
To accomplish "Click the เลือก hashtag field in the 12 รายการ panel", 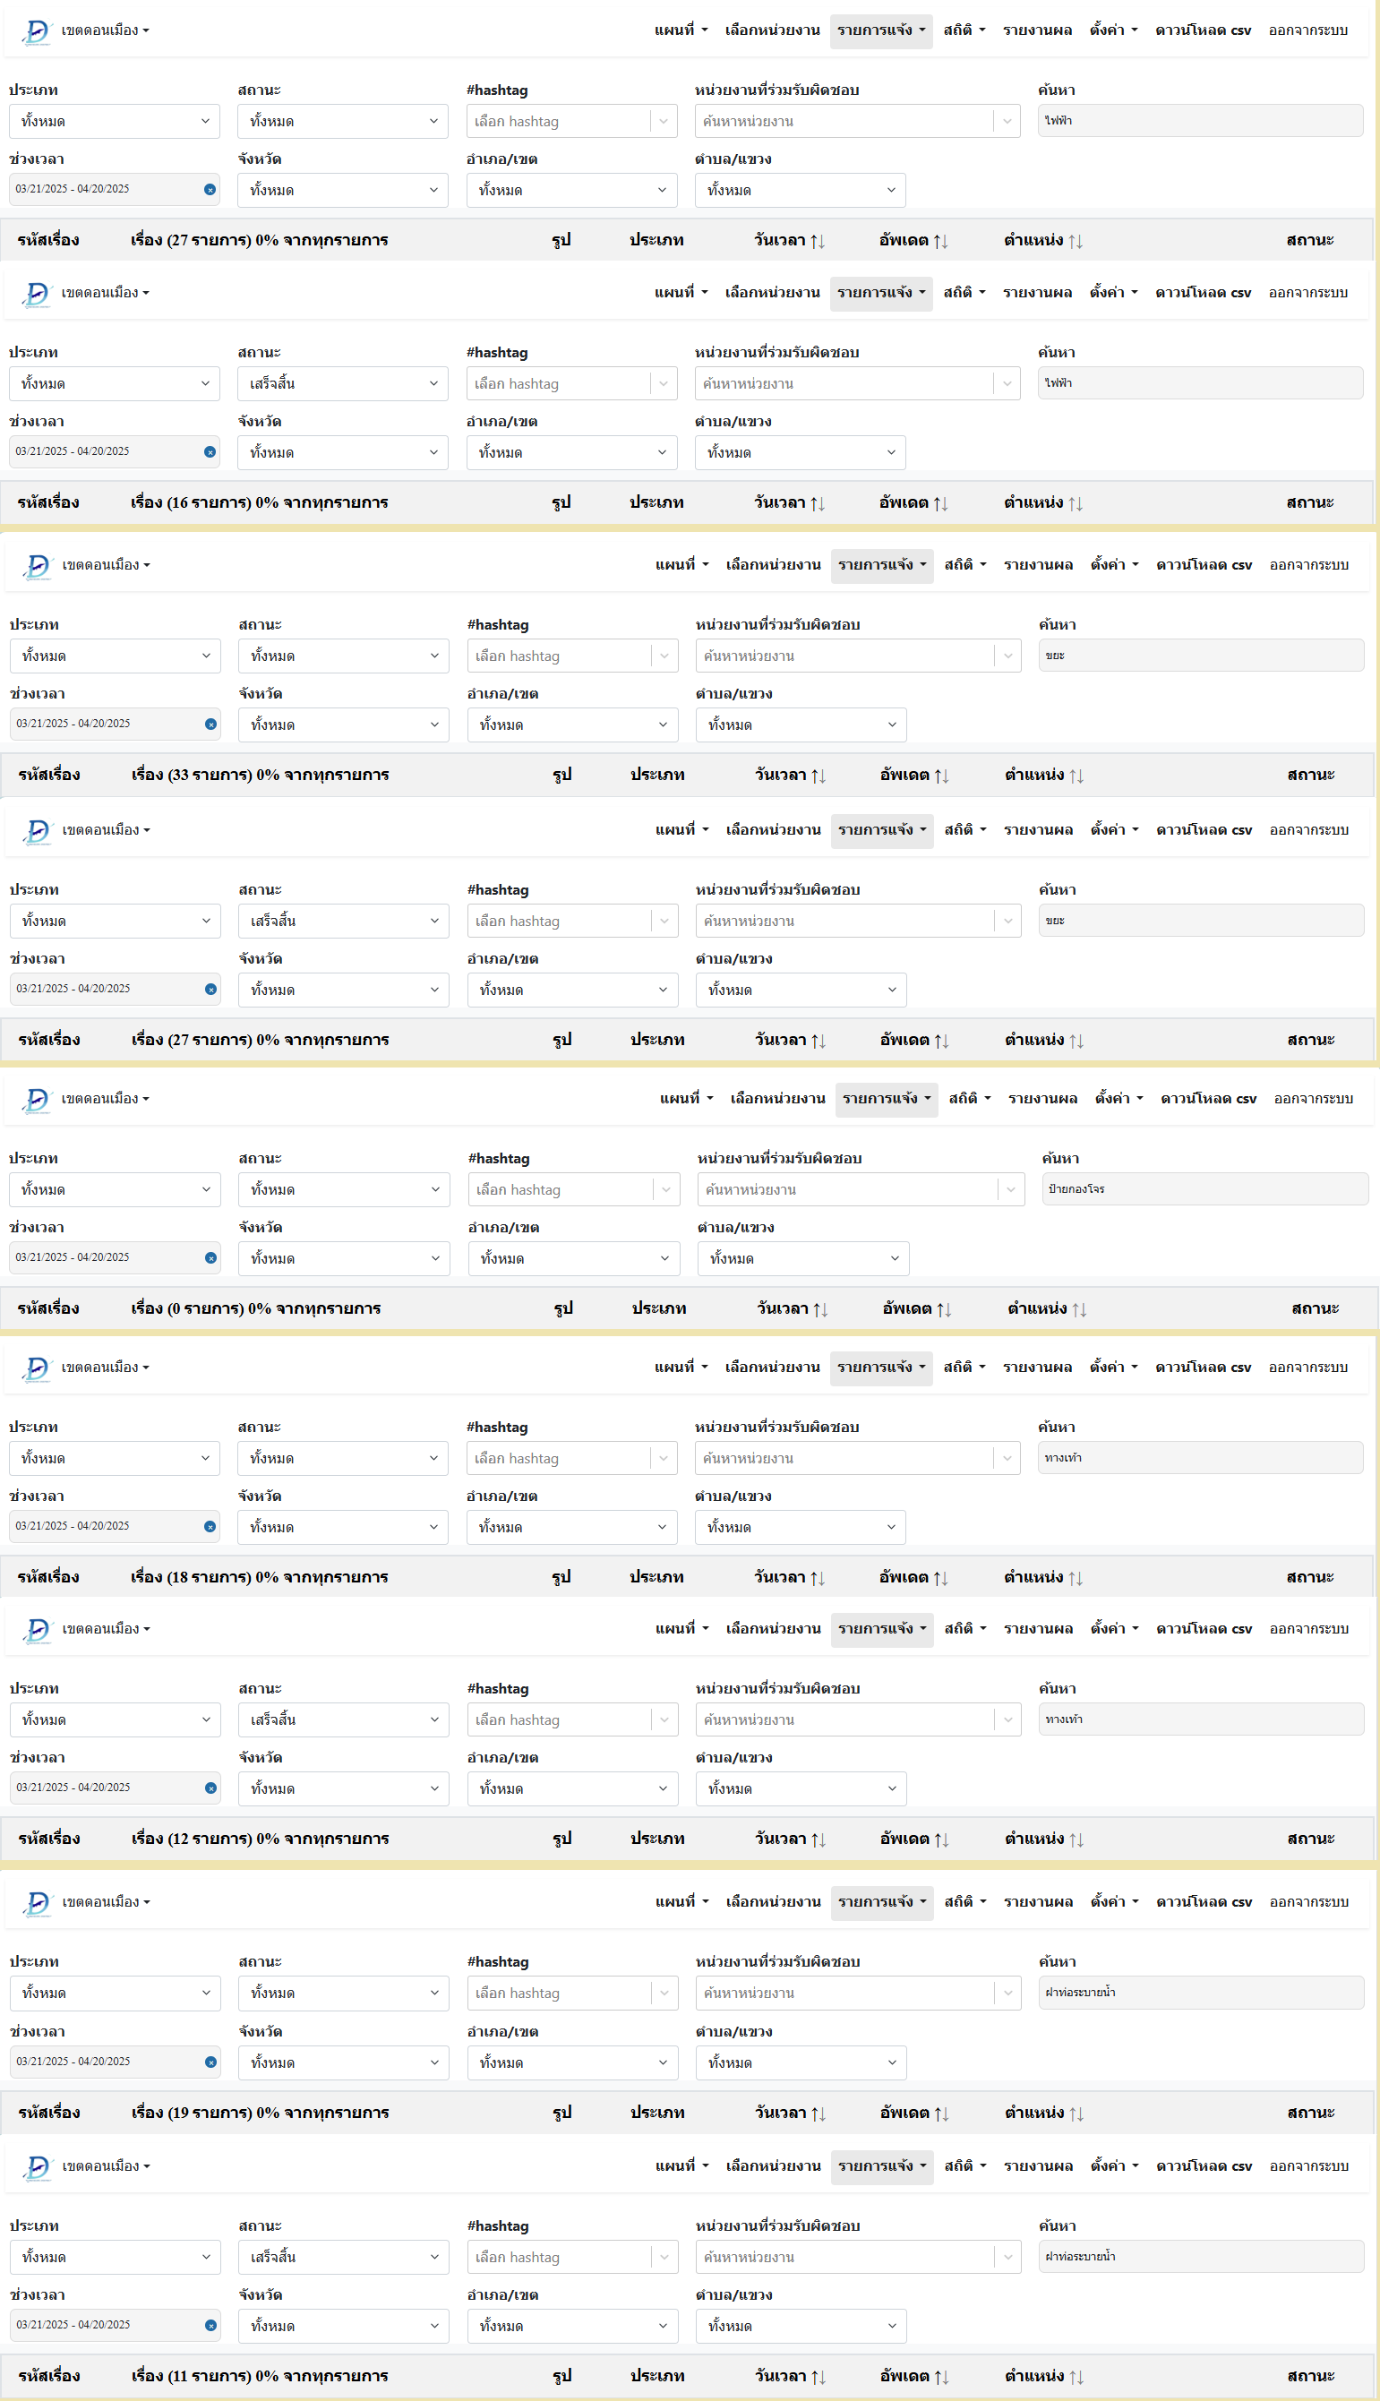I will coord(572,1719).
